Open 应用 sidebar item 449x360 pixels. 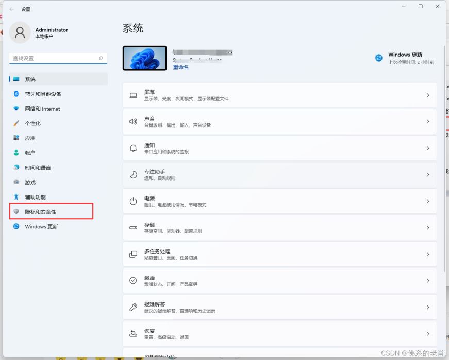(58, 138)
